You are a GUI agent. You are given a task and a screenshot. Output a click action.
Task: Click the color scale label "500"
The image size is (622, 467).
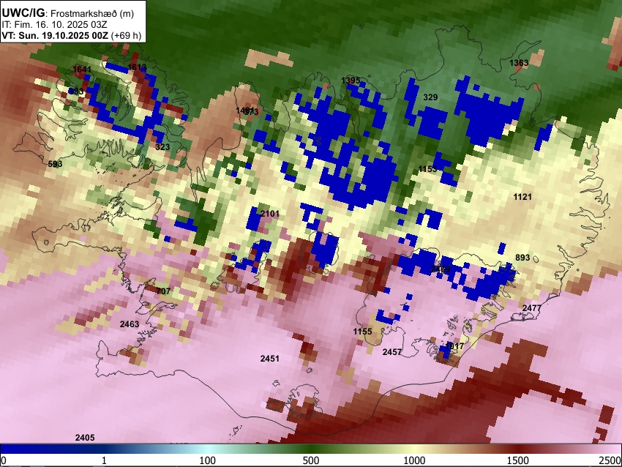tap(311, 460)
